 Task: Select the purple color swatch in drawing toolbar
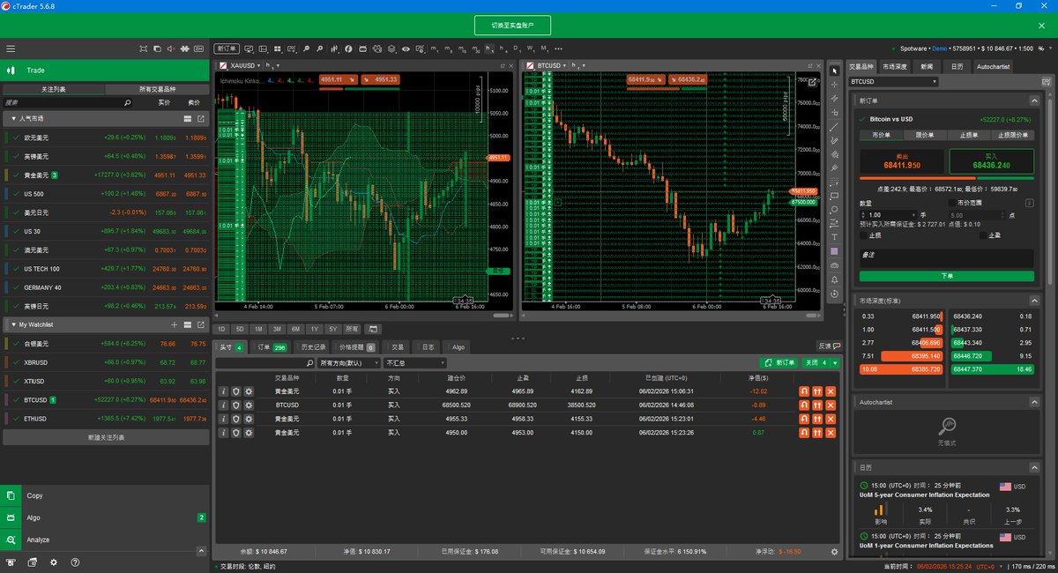[834, 251]
